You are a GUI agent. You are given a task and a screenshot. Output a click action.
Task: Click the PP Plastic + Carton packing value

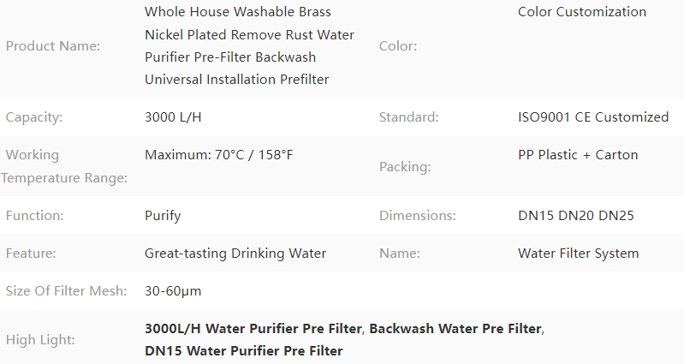578,155
